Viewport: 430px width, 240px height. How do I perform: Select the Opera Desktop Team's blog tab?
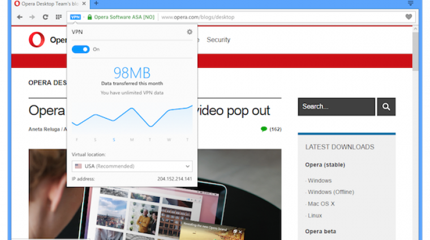pos(50,3)
